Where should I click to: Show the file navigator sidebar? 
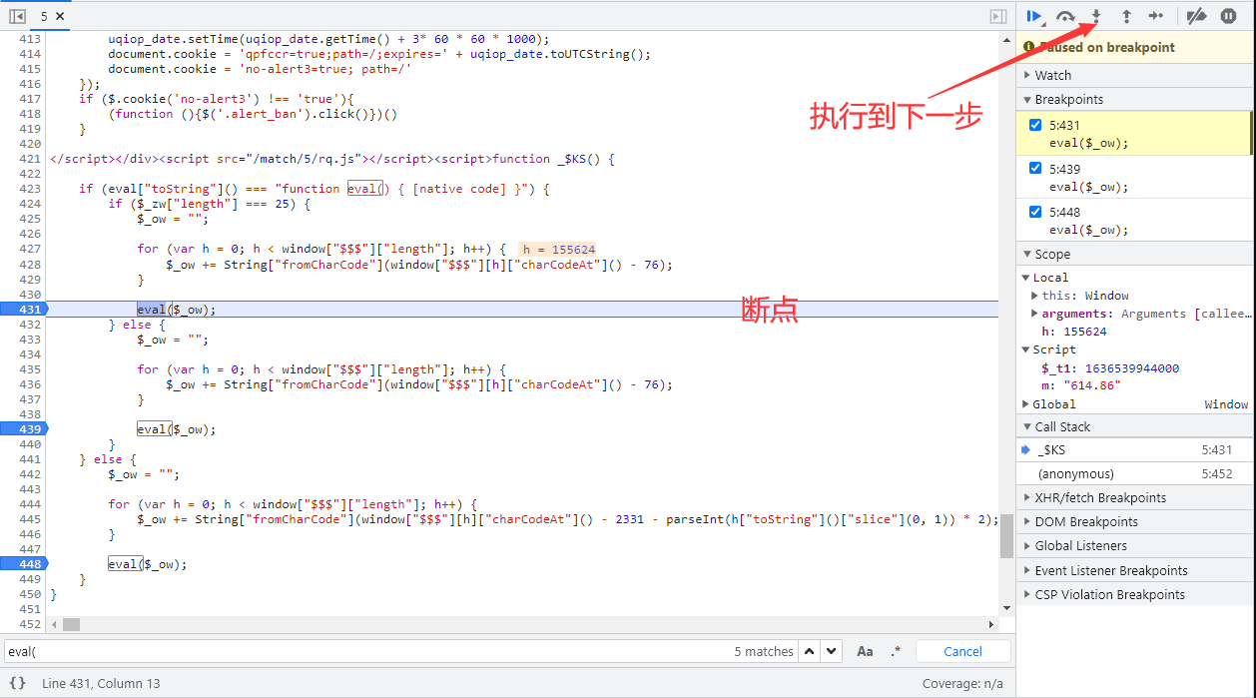tap(17, 16)
